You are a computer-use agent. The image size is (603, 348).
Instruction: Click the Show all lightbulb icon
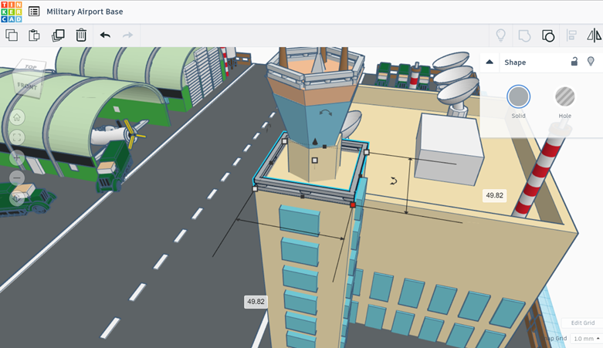pyautogui.click(x=501, y=35)
